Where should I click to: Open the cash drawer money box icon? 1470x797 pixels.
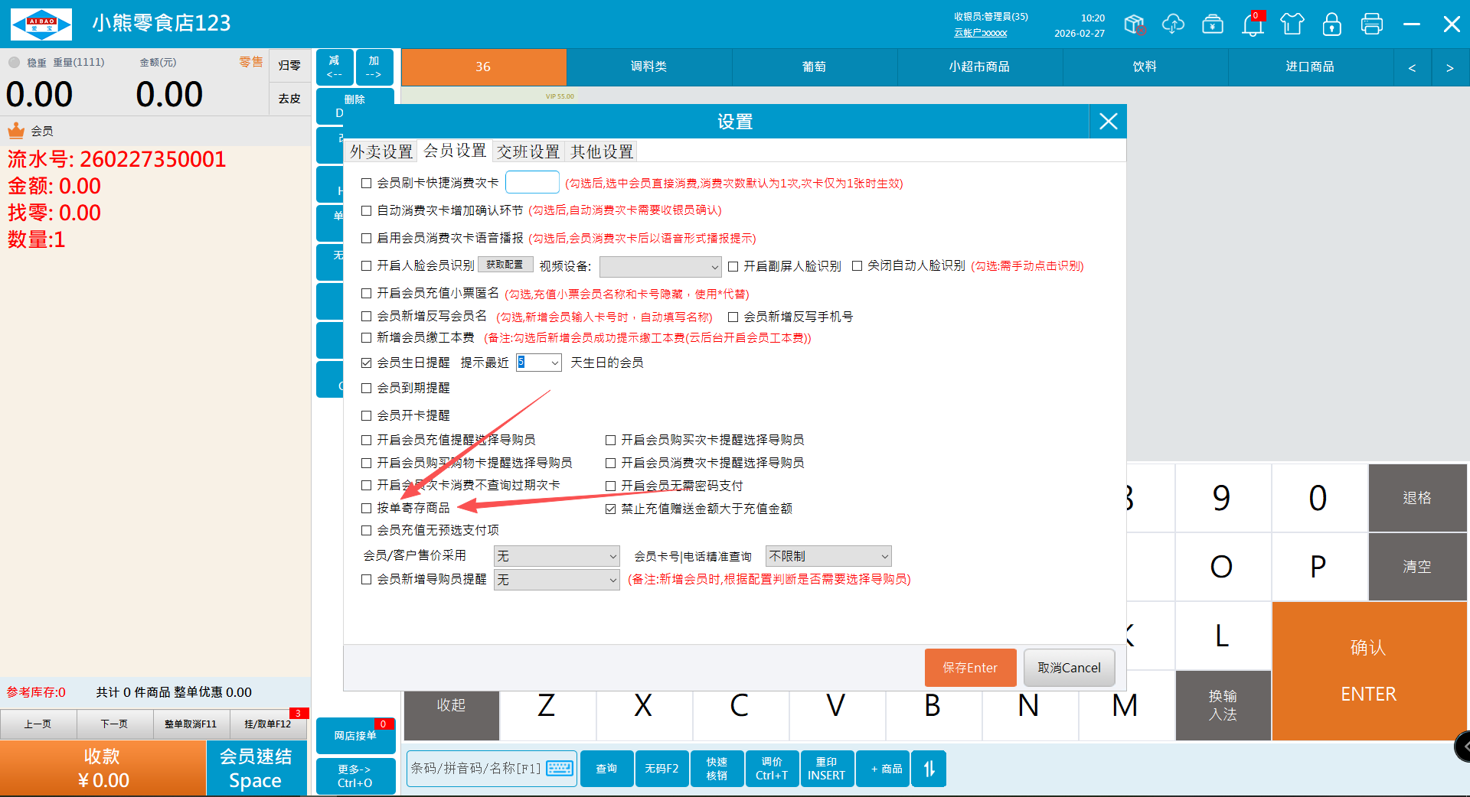click(1213, 24)
